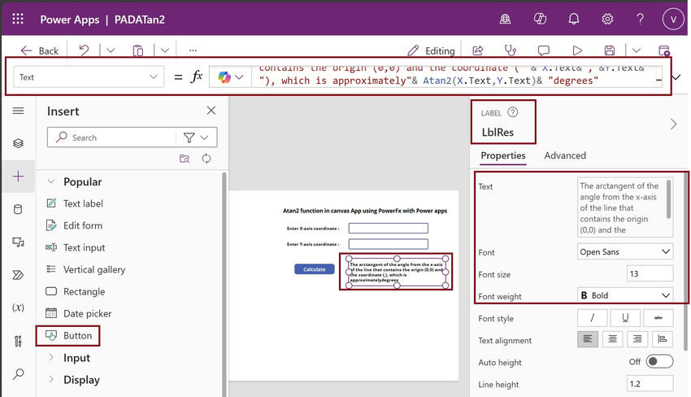This screenshot has height=397, width=691.
Task: Click the Publish icon
Action: pyautogui.click(x=664, y=50)
